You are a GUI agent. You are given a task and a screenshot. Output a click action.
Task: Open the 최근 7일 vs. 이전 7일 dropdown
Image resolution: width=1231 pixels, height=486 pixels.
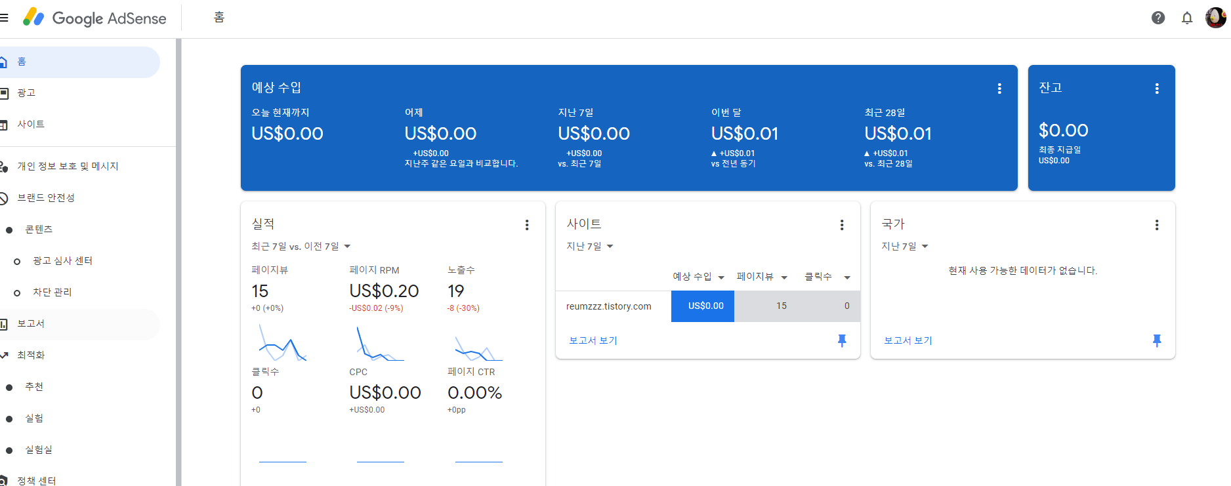tap(301, 247)
